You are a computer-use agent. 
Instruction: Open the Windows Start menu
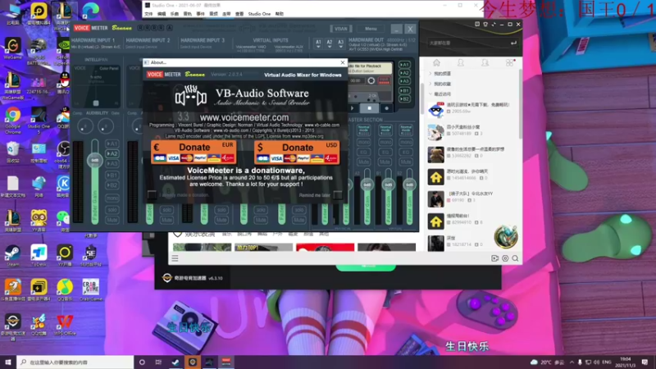coord(8,362)
